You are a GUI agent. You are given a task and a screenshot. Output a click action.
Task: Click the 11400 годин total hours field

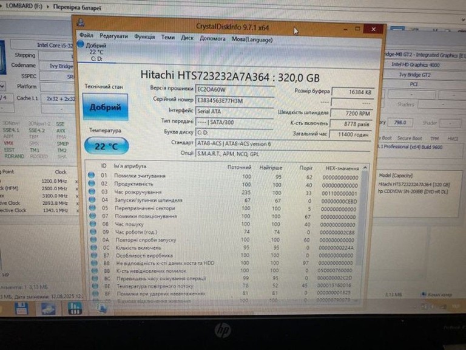pos(350,134)
